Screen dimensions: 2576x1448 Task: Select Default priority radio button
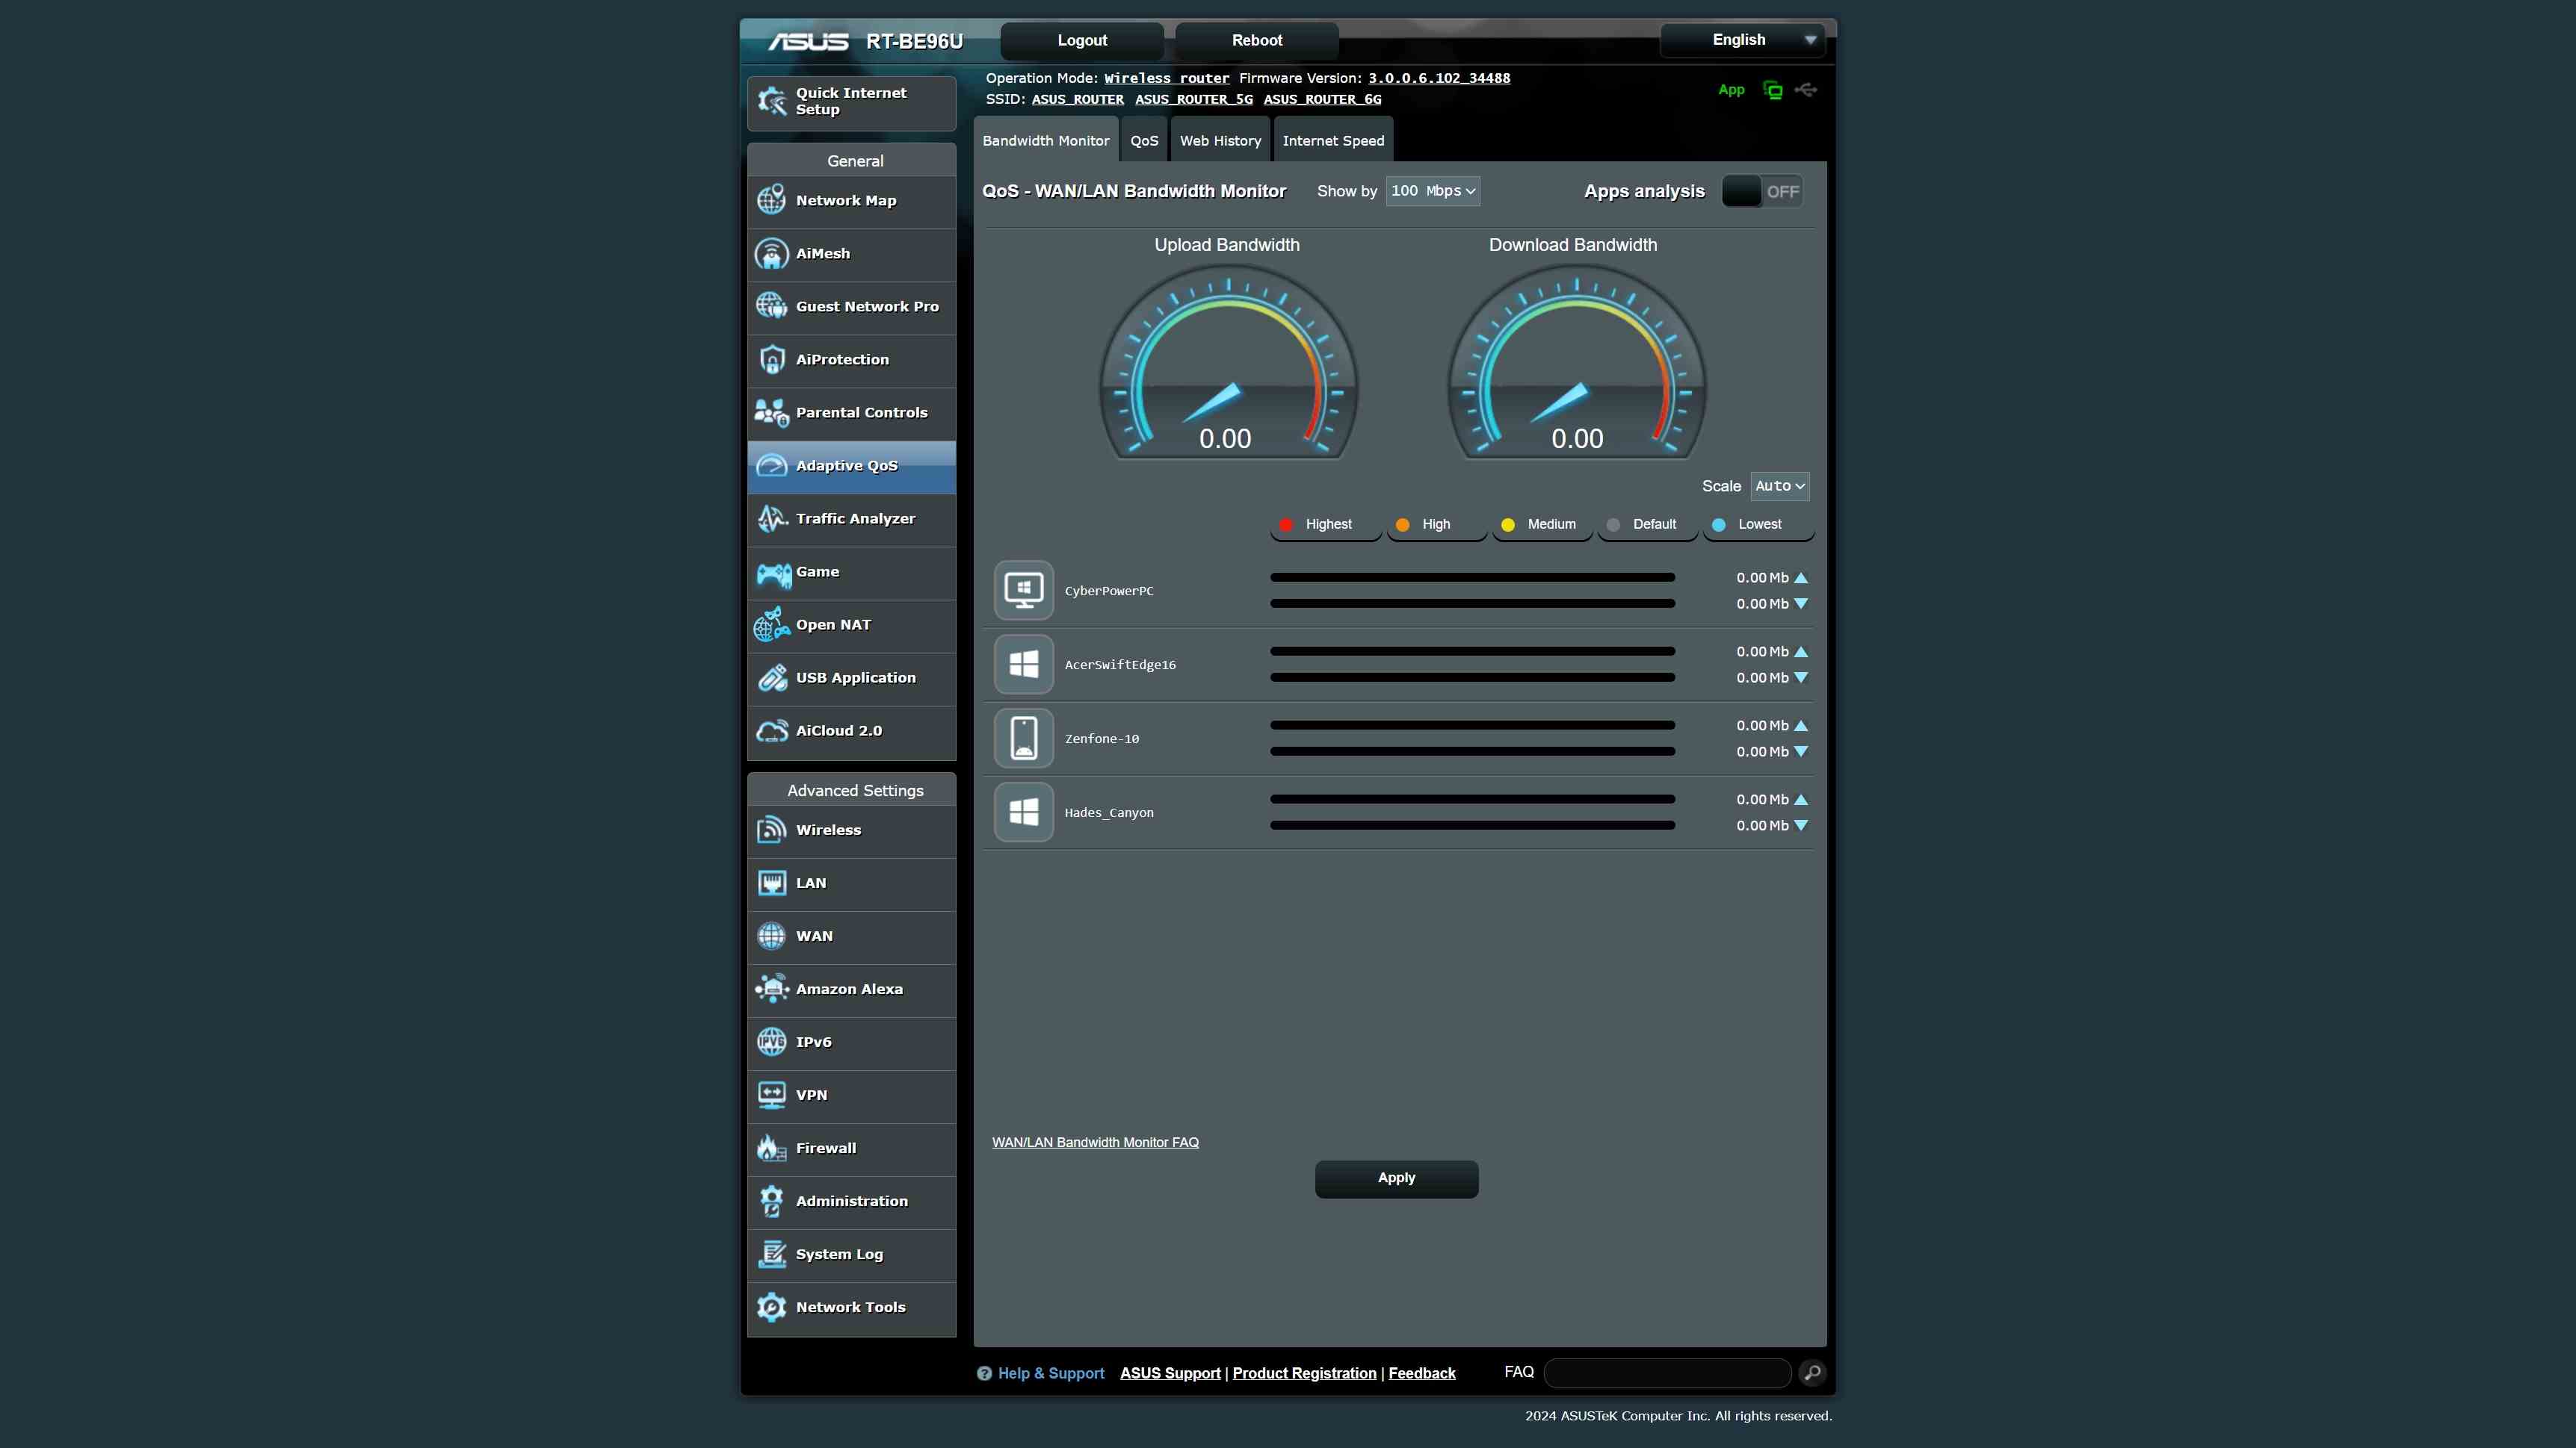coord(1613,523)
